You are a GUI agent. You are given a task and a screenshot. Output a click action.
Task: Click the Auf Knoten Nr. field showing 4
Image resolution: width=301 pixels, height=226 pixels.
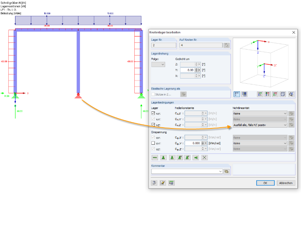click(x=201, y=45)
